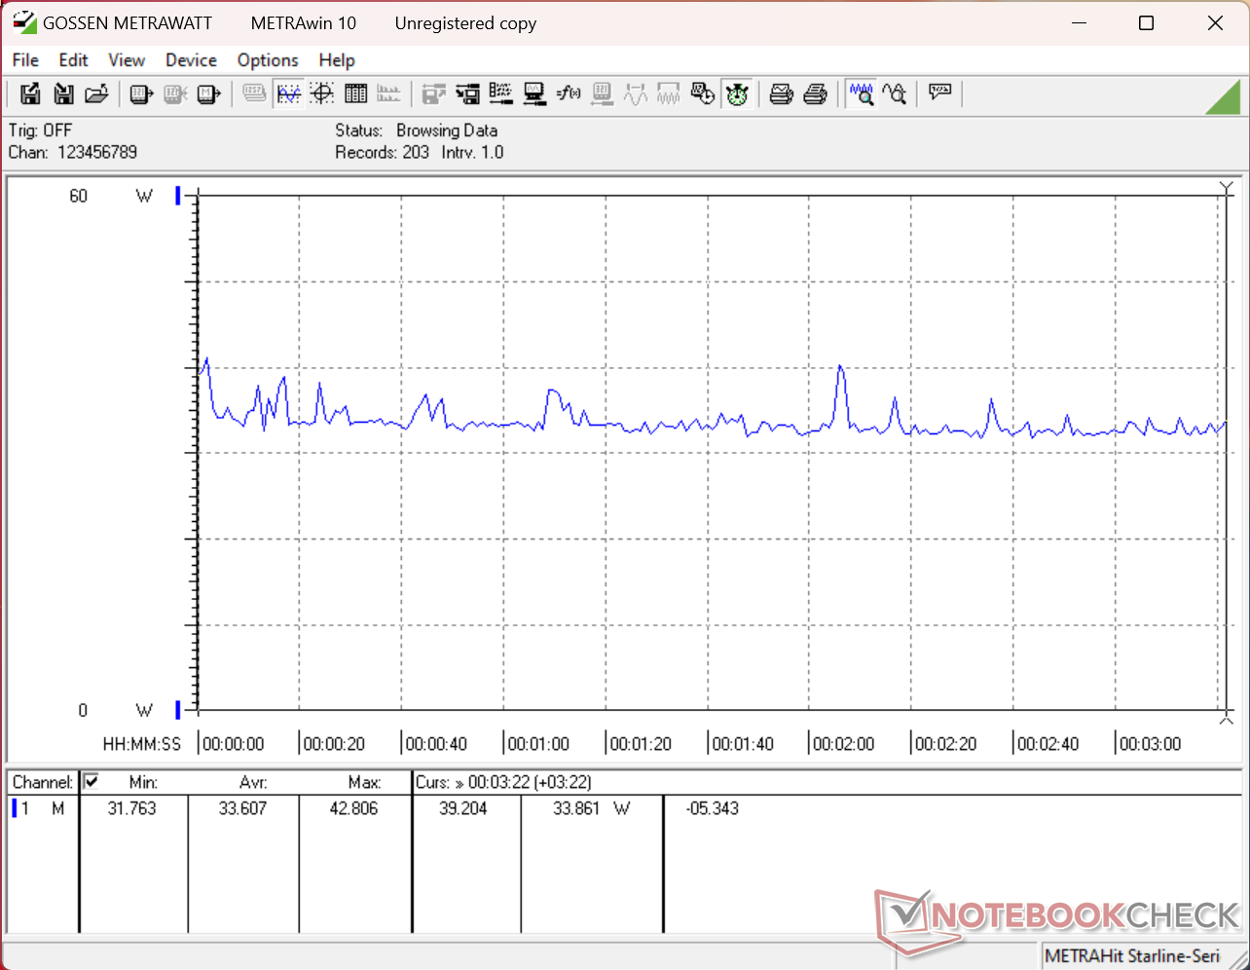This screenshot has width=1250, height=970.
Task: Click the 'Trig: OFF' label
Action: click(x=41, y=130)
